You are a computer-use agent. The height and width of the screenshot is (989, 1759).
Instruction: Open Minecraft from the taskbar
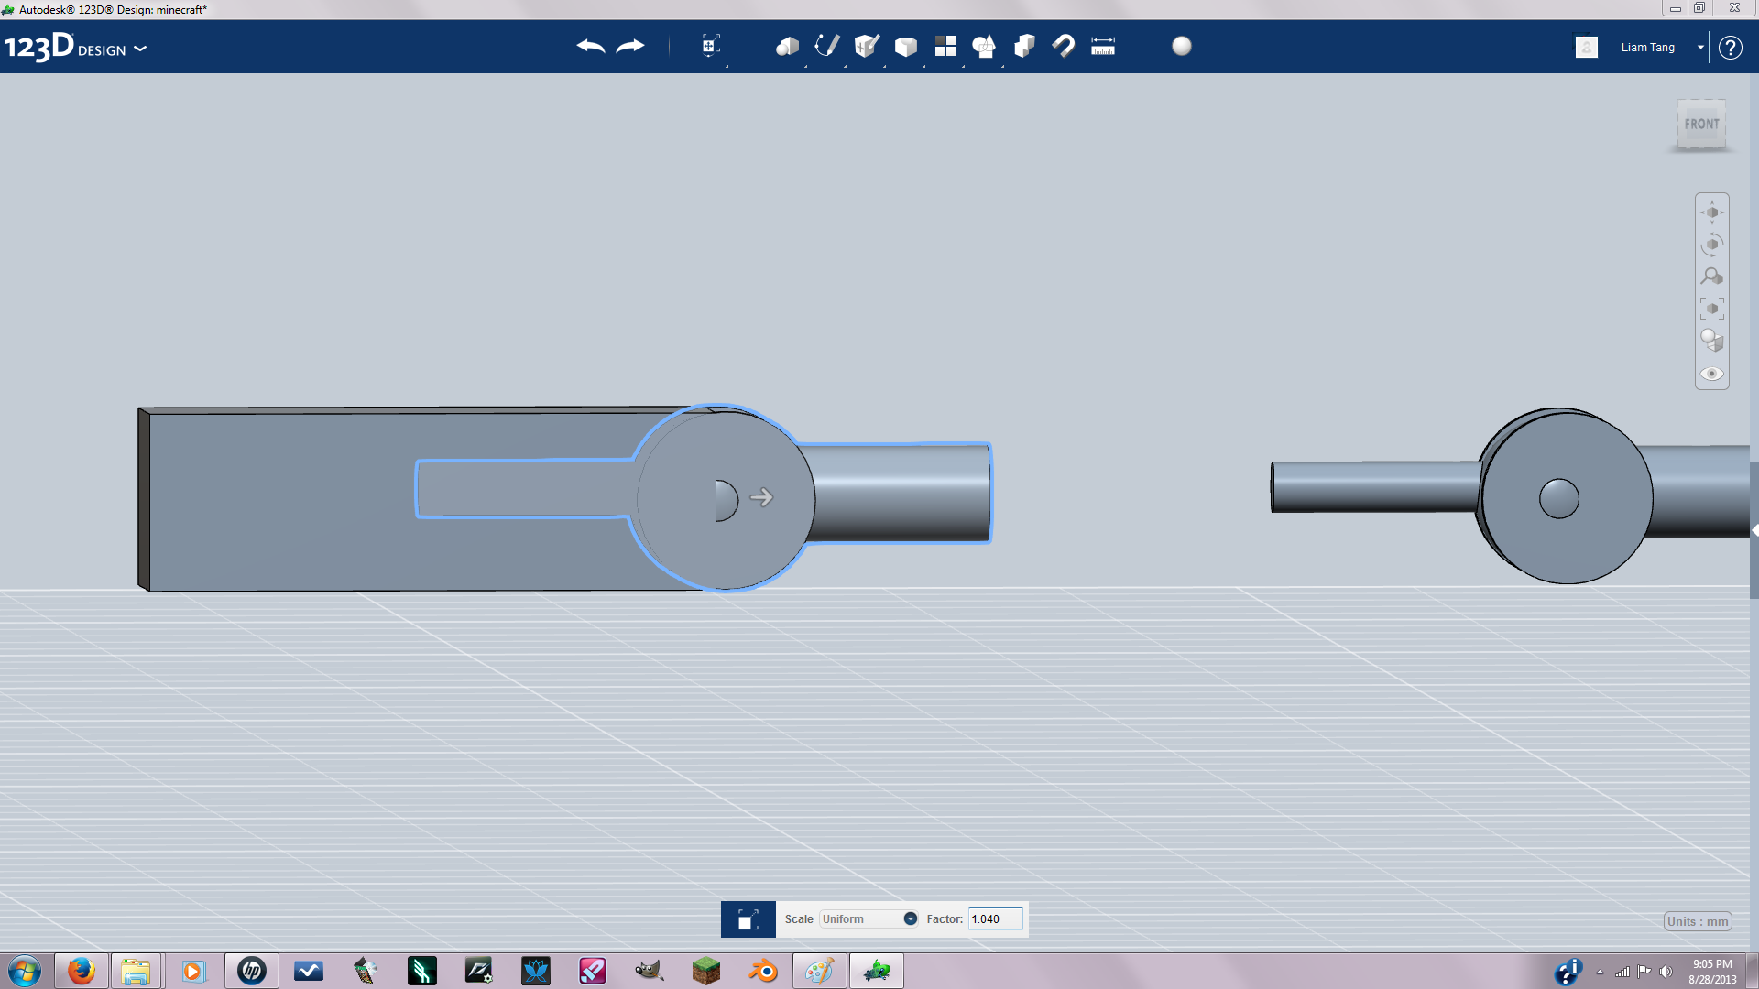705,971
